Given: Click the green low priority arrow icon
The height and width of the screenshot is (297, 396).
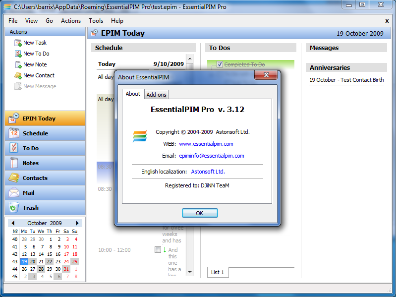Looking at the screenshot, I should pos(165,250).
